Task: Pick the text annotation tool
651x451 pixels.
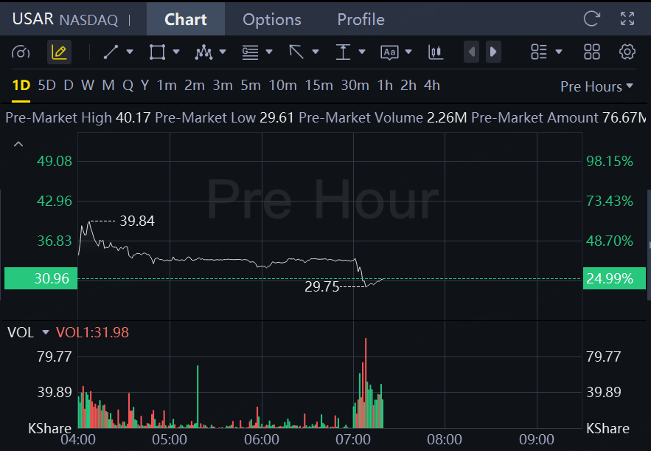Action: [389, 52]
